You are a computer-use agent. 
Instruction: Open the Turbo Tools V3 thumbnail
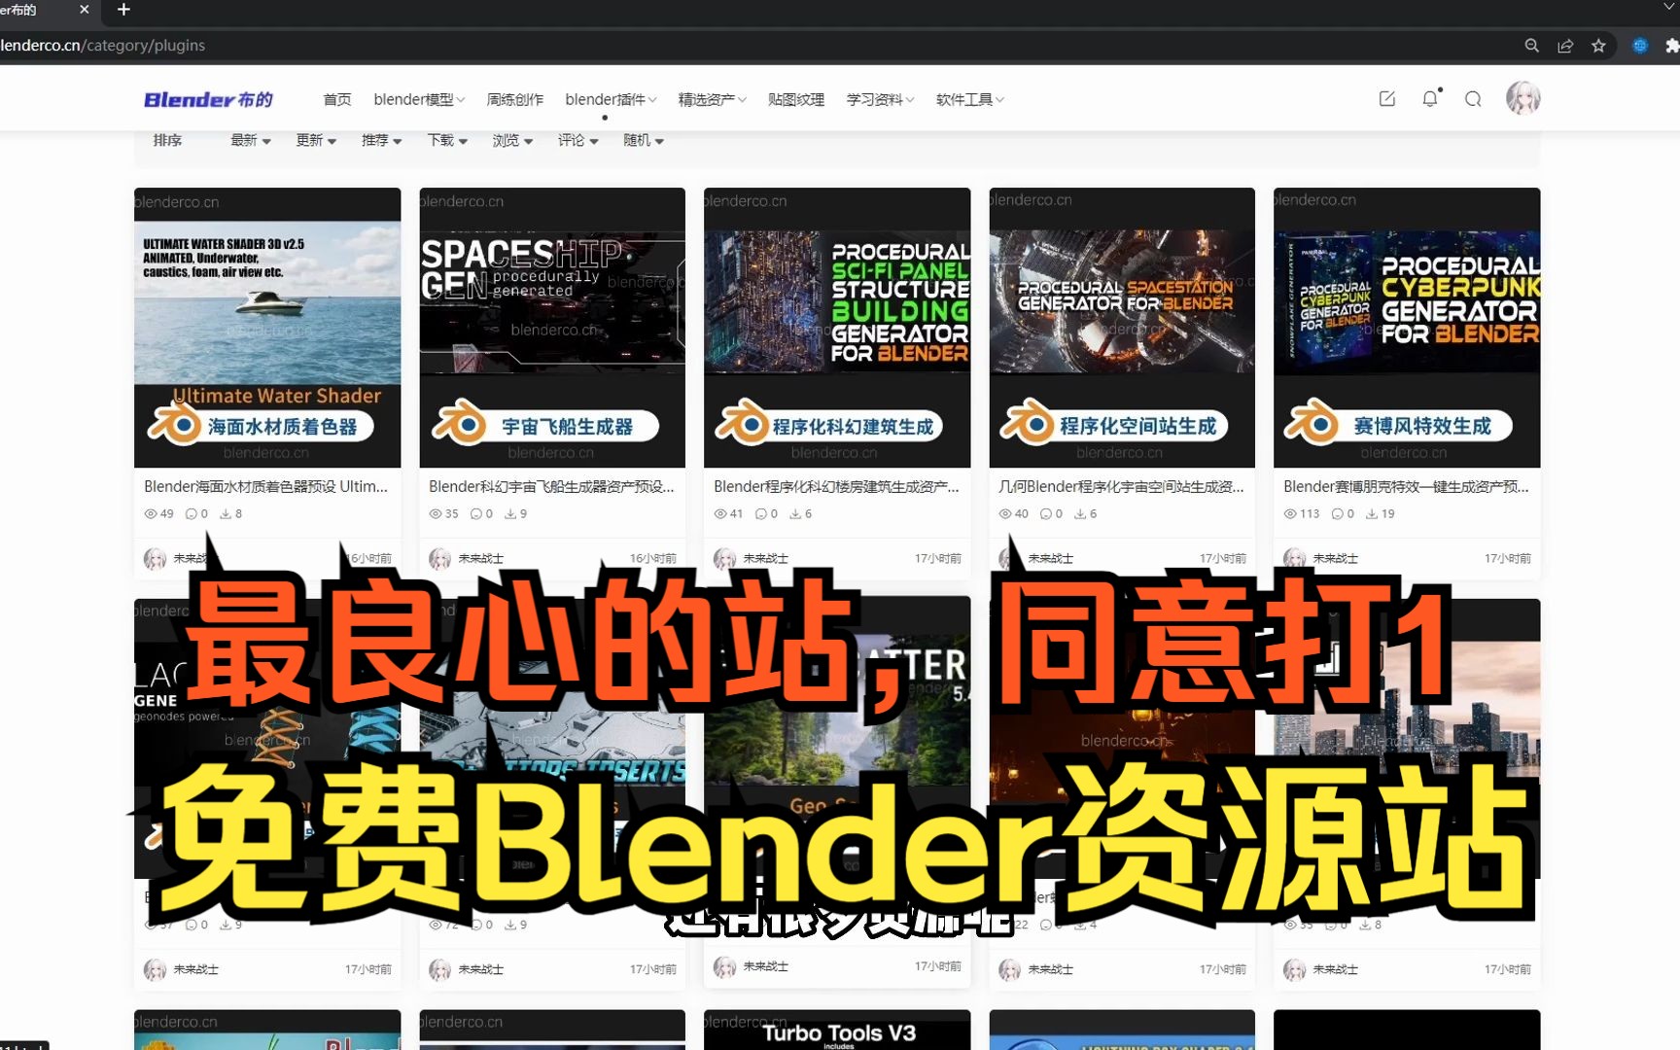tap(837, 1030)
